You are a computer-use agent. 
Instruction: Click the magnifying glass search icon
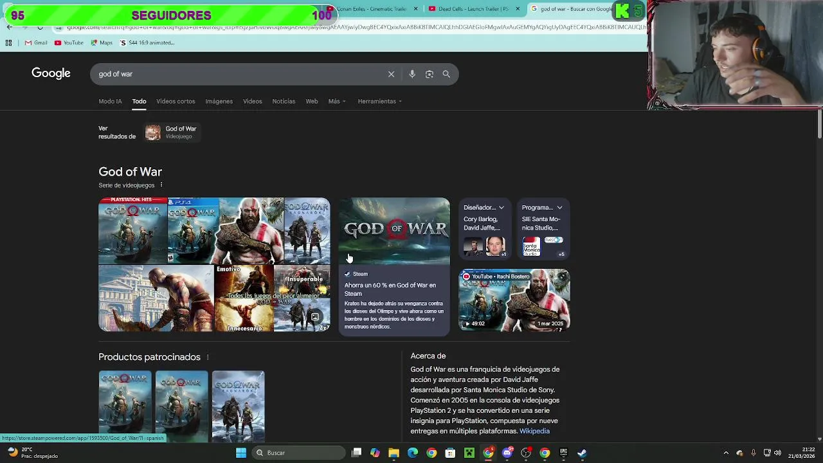click(446, 74)
